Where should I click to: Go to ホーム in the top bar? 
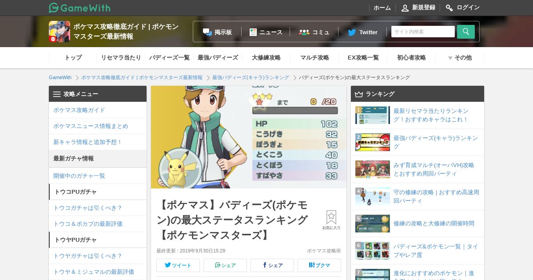coord(382,8)
